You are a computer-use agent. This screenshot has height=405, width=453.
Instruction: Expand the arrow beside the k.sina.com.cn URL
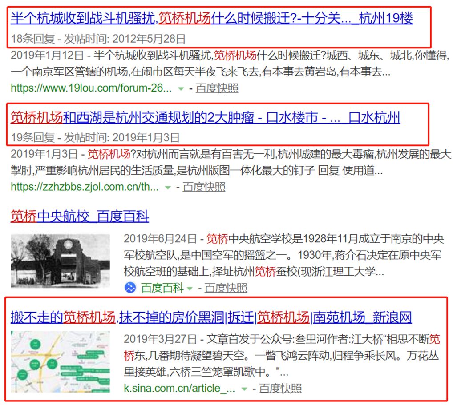(x=244, y=389)
